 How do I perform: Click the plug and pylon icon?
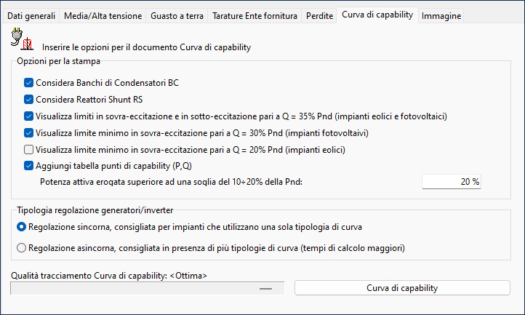[22, 39]
